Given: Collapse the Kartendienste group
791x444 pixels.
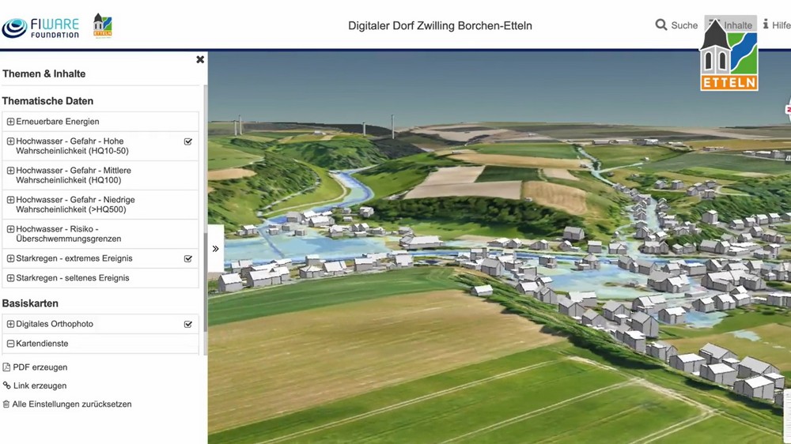Looking at the screenshot, I should pyautogui.click(x=10, y=344).
